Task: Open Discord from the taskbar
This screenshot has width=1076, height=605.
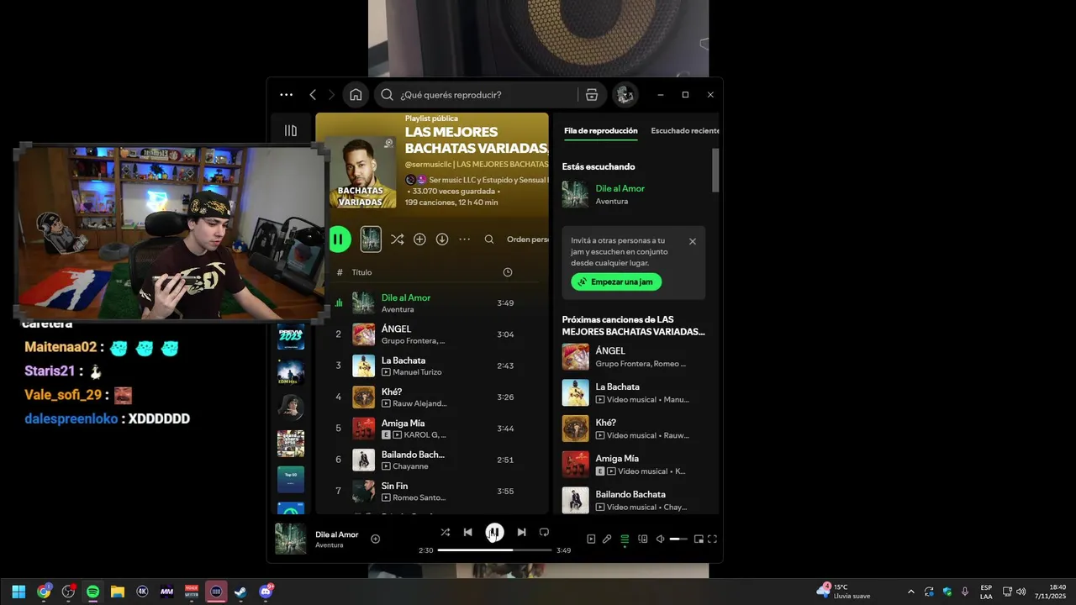Action: click(x=266, y=592)
